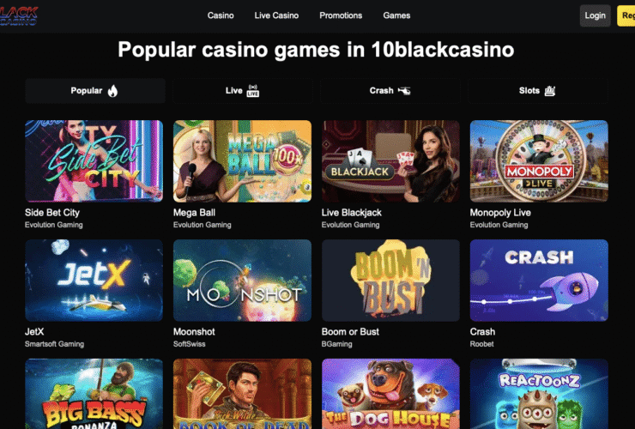This screenshot has width=635, height=429.
Task: Select Games in the top navigation
Action: [x=396, y=15]
